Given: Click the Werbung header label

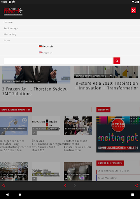Looking at the screenshot, I should (x=103, y=110).
